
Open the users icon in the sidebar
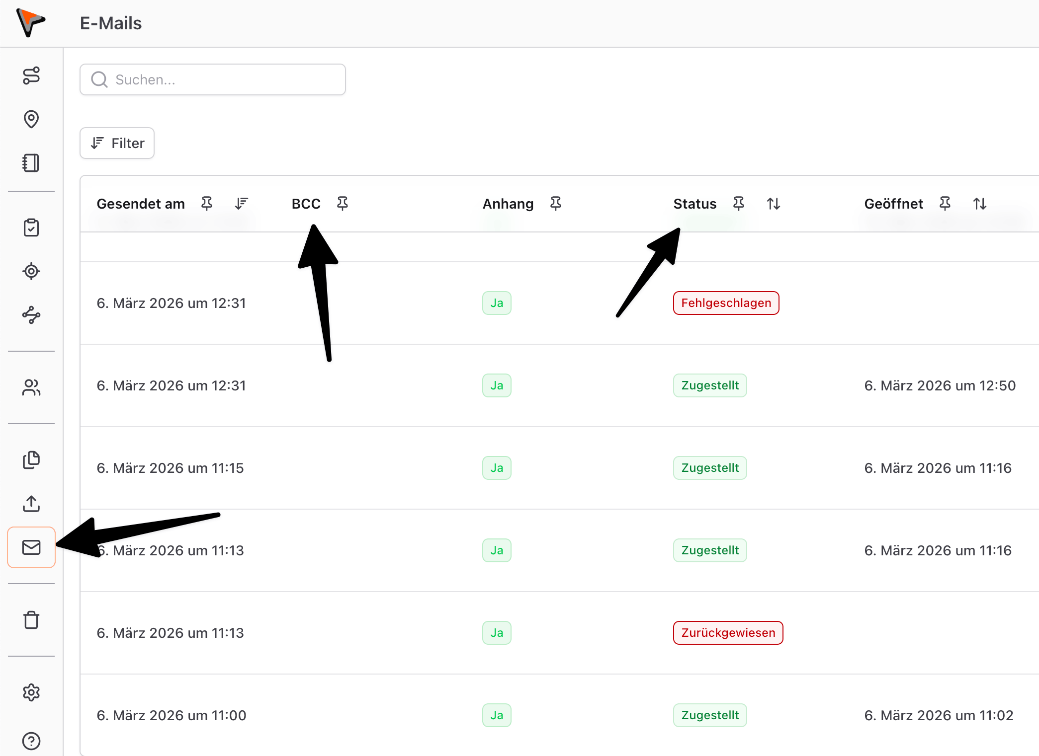pos(31,387)
